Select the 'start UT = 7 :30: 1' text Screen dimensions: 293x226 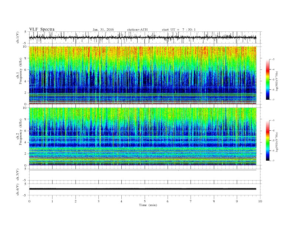[x=179, y=30]
